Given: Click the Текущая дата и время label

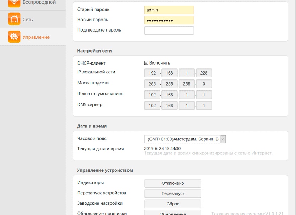Looking at the screenshot, I should [101, 149].
